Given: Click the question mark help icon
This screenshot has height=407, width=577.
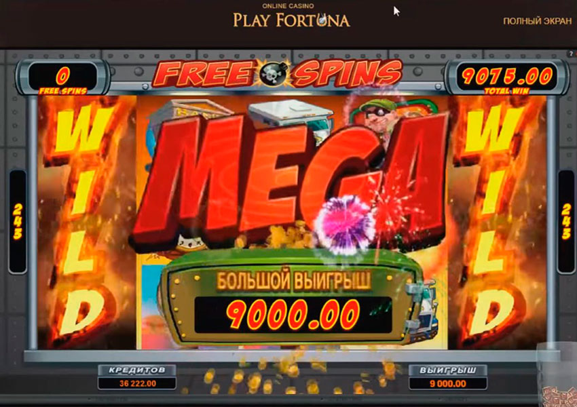Looking at the screenshot, I should coord(571,54).
